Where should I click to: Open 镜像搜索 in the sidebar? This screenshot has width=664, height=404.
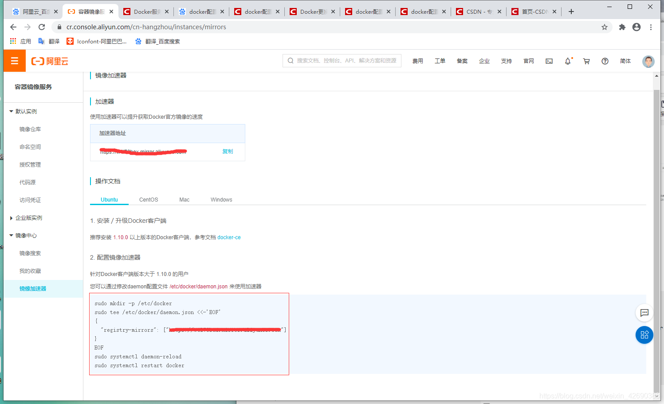30,253
